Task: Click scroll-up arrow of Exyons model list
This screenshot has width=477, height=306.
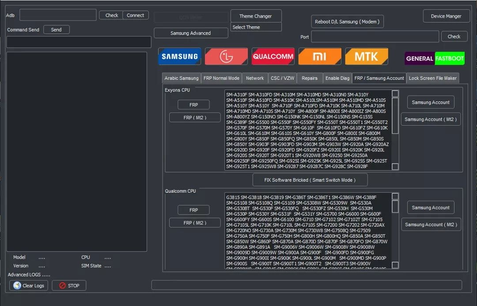Action: coord(395,93)
